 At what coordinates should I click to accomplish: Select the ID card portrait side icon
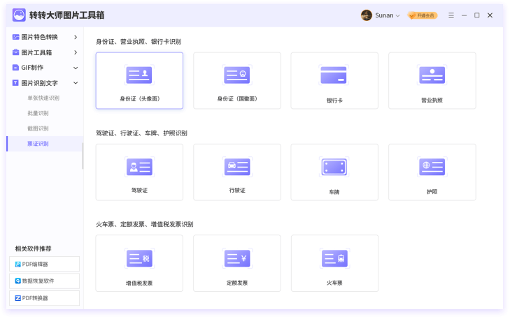(x=139, y=75)
